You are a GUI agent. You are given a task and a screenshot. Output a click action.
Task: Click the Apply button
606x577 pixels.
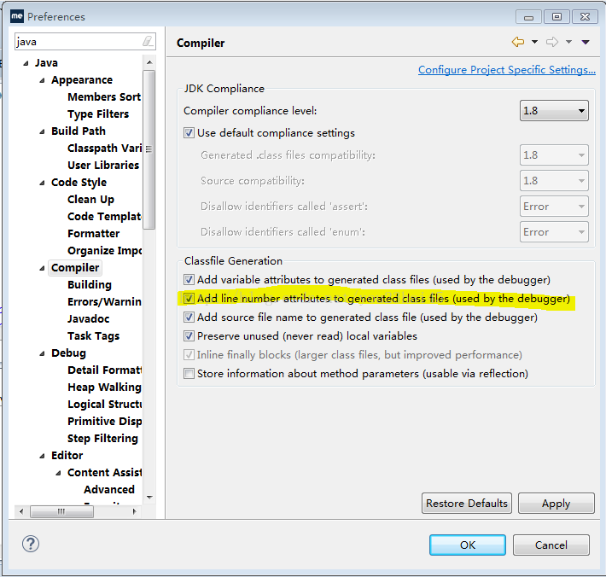point(556,504)
